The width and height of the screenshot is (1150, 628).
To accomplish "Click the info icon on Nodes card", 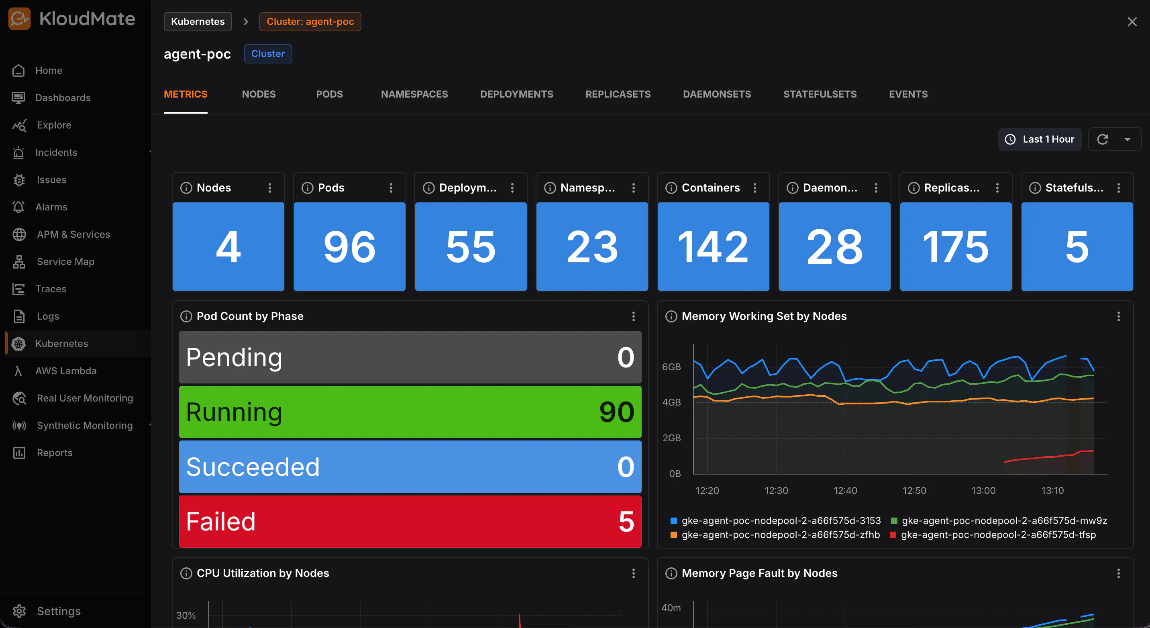I will click(186, 188).
